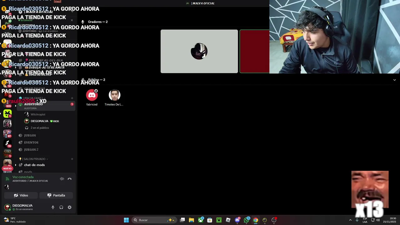This screenshot has width=400, height=225.
Task: Open the Windows Start menu
Action: (126, 220)
